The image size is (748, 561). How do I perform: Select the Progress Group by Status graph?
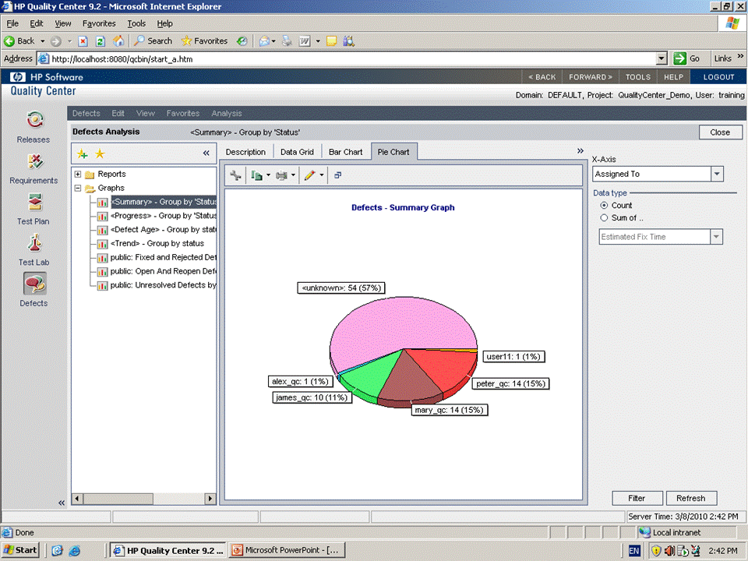[164, 216]
